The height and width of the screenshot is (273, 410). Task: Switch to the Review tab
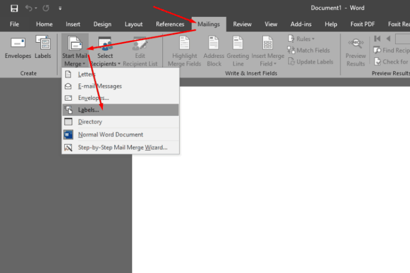click(x=242, y=24)
